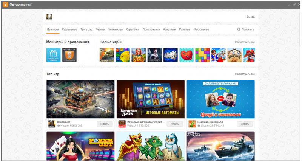
Task: Open the user profile avatar
Action: click(49, 17)
